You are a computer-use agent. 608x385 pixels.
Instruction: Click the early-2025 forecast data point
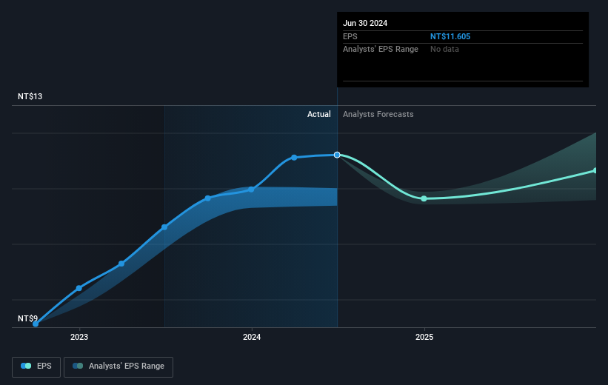point(424,198)
